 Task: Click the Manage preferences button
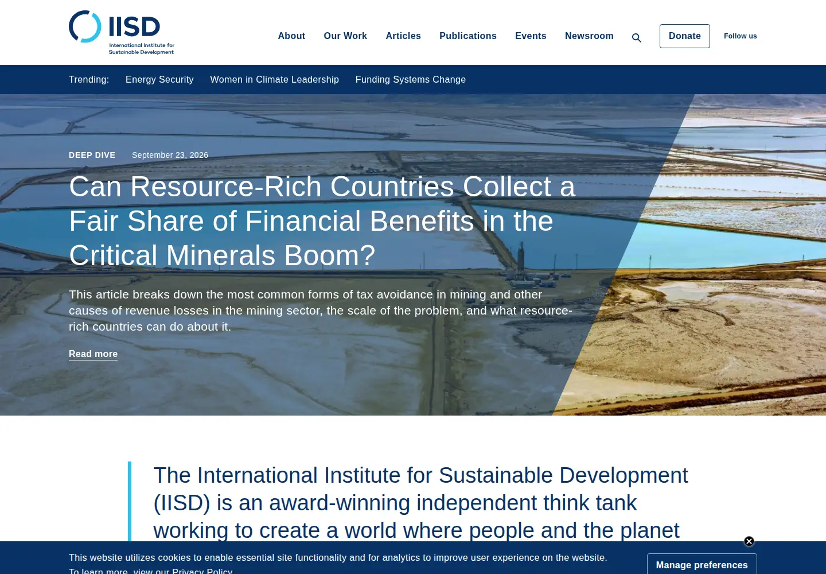point(702,564)
